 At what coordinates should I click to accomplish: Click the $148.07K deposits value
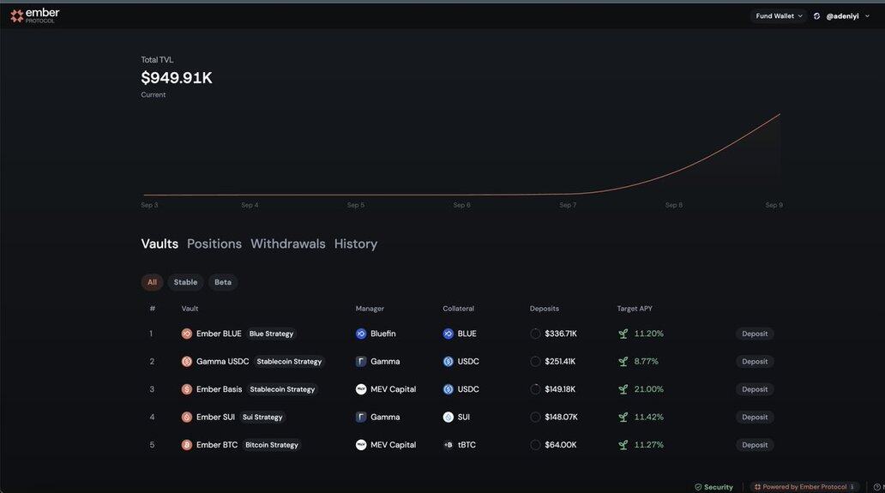pos(561,418)
